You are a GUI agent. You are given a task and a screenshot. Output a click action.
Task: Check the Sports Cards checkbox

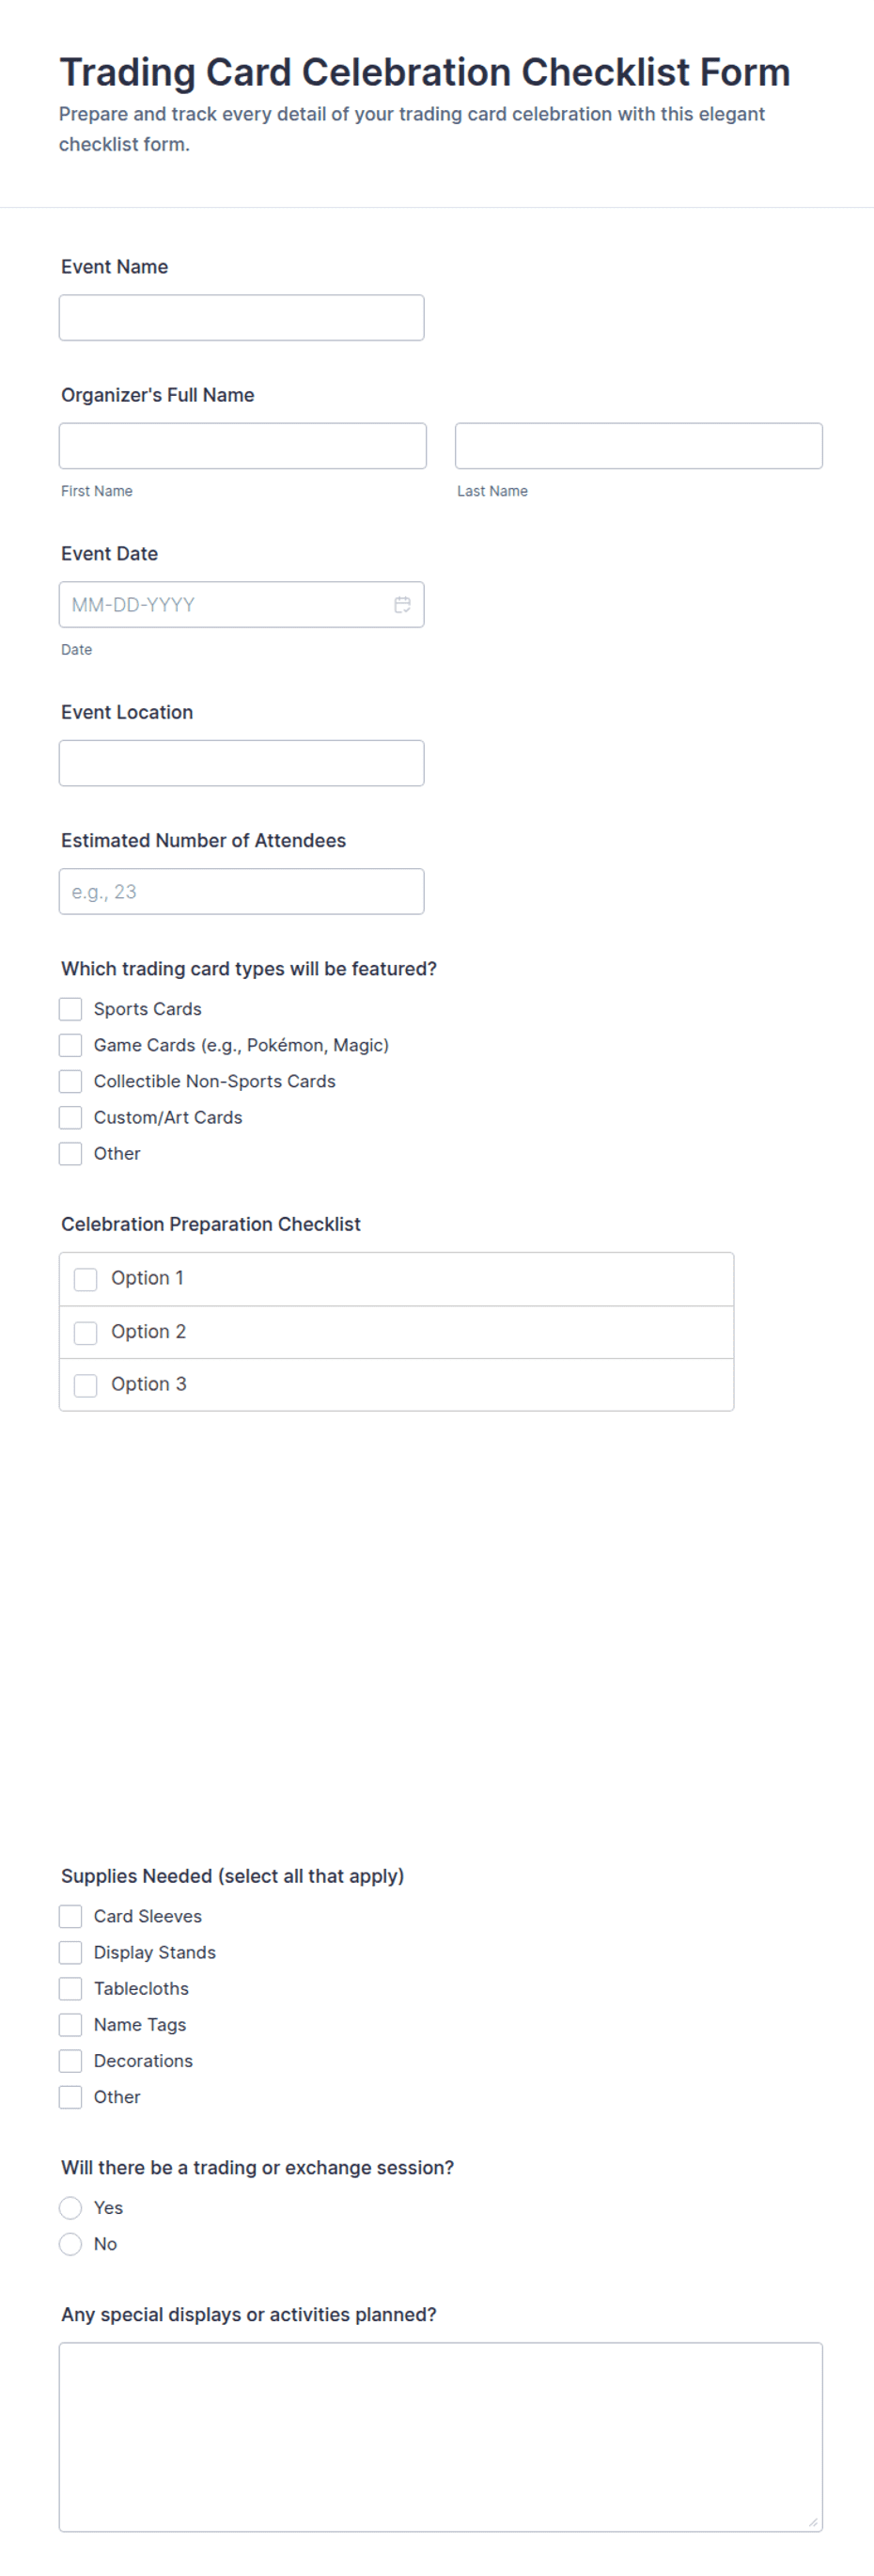[x=70, y=1009]
